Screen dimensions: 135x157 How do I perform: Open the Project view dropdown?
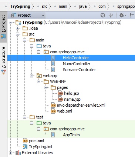[x=27, y=15]
